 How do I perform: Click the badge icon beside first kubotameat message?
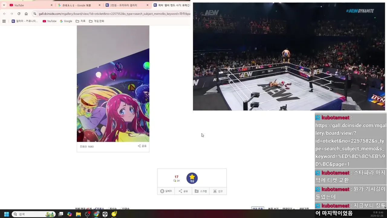[318, 117]
